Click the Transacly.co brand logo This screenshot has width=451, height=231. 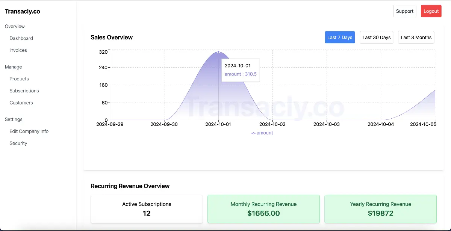click(x=22, y=11)
